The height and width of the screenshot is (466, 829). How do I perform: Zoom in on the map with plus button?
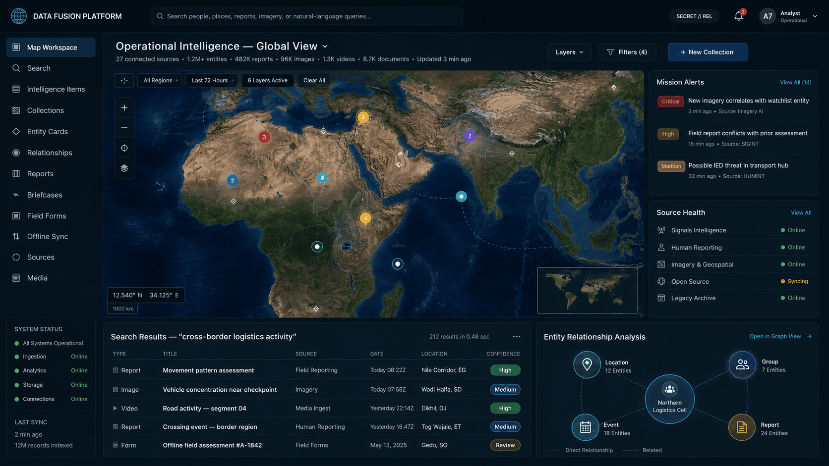124,107
